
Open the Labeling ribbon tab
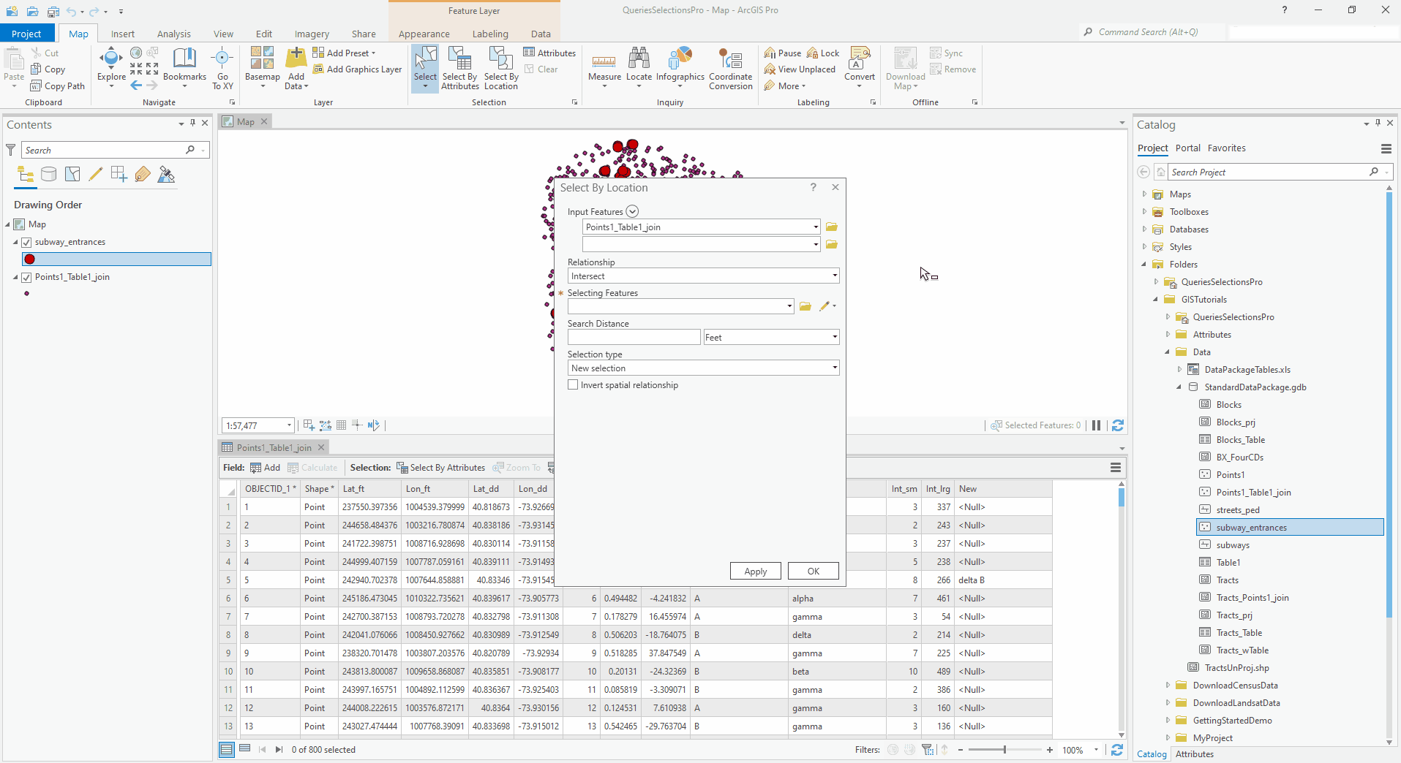pyautogui.click(x=490, y=34)
